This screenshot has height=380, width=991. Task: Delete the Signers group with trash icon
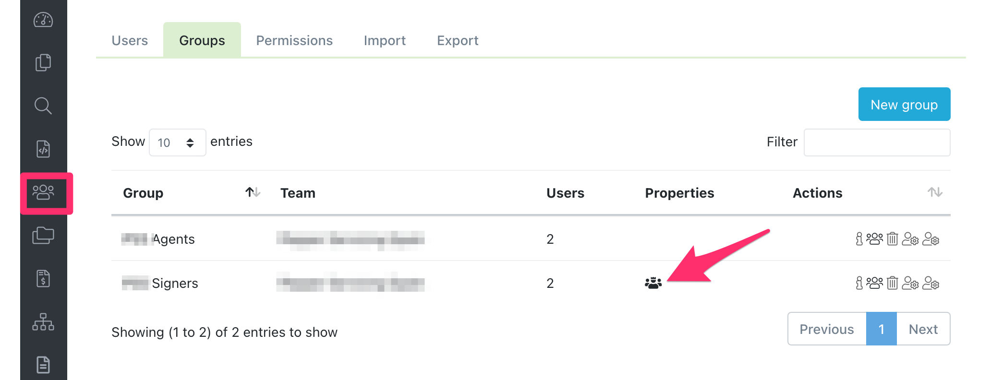[892, 283]
